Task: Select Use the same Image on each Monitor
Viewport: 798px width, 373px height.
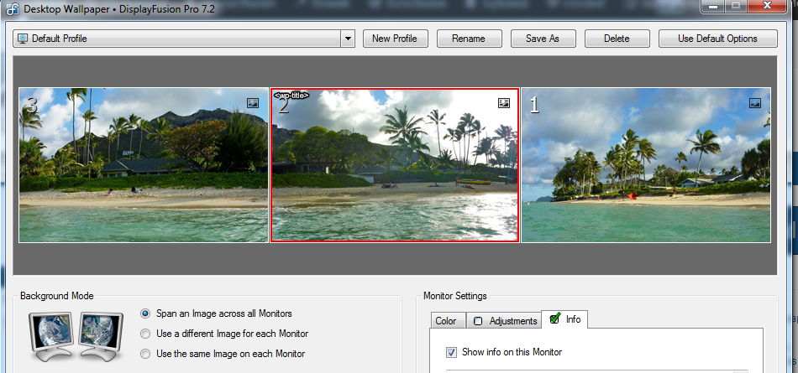Action: 146,354
